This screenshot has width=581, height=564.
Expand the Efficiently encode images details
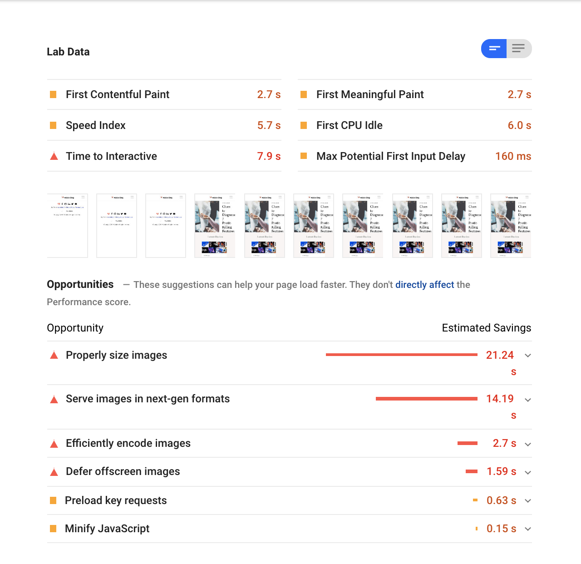pyautogui.click(x=527, y=444)
